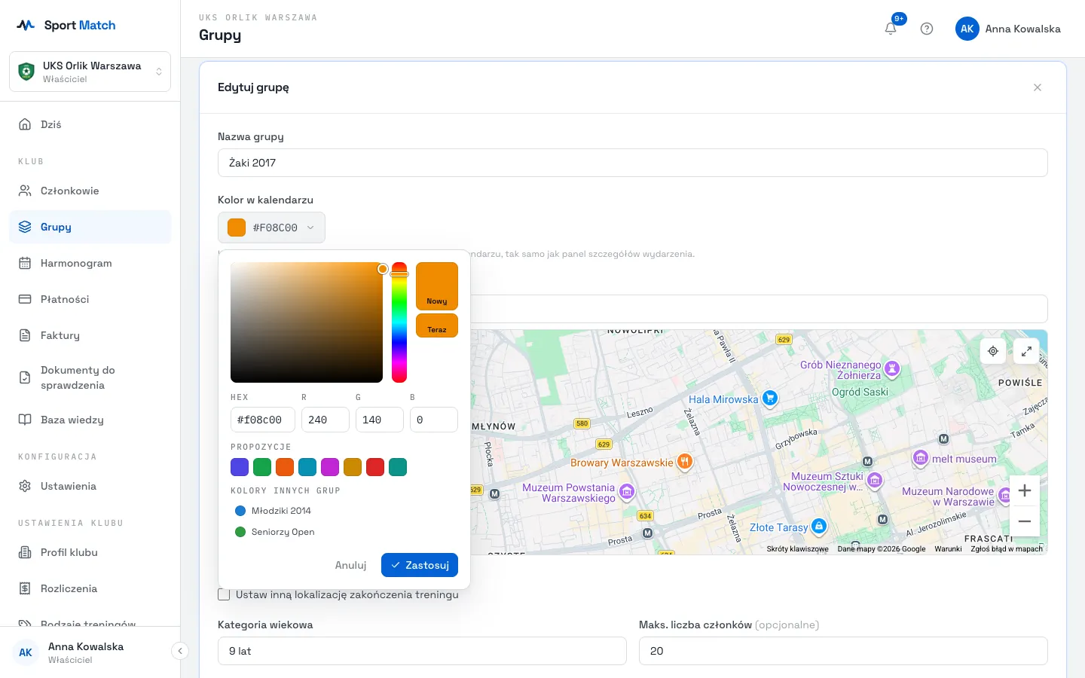Click the map locate-me icon
The height and width of the screenshot is (678, 1085).
(993, 351)
